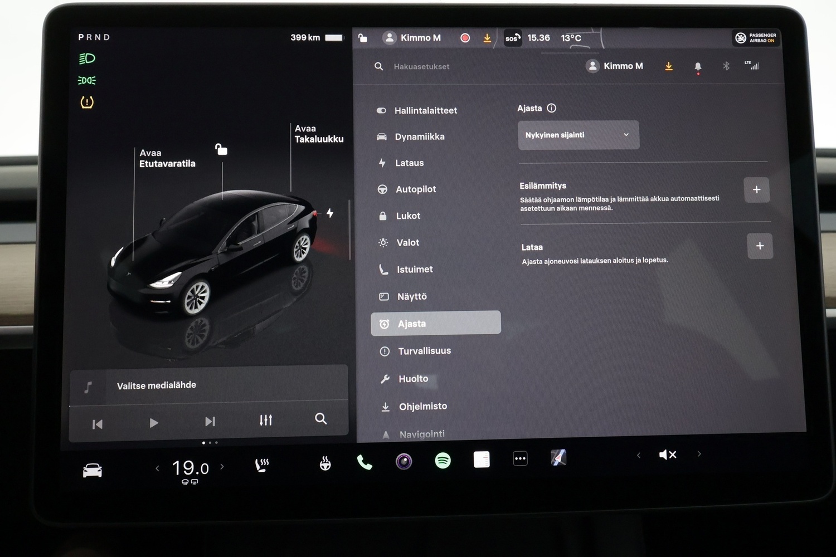The image size is (836, 557).
Task: Tap the unlock padlock above the car
Action: pos(221,149)
